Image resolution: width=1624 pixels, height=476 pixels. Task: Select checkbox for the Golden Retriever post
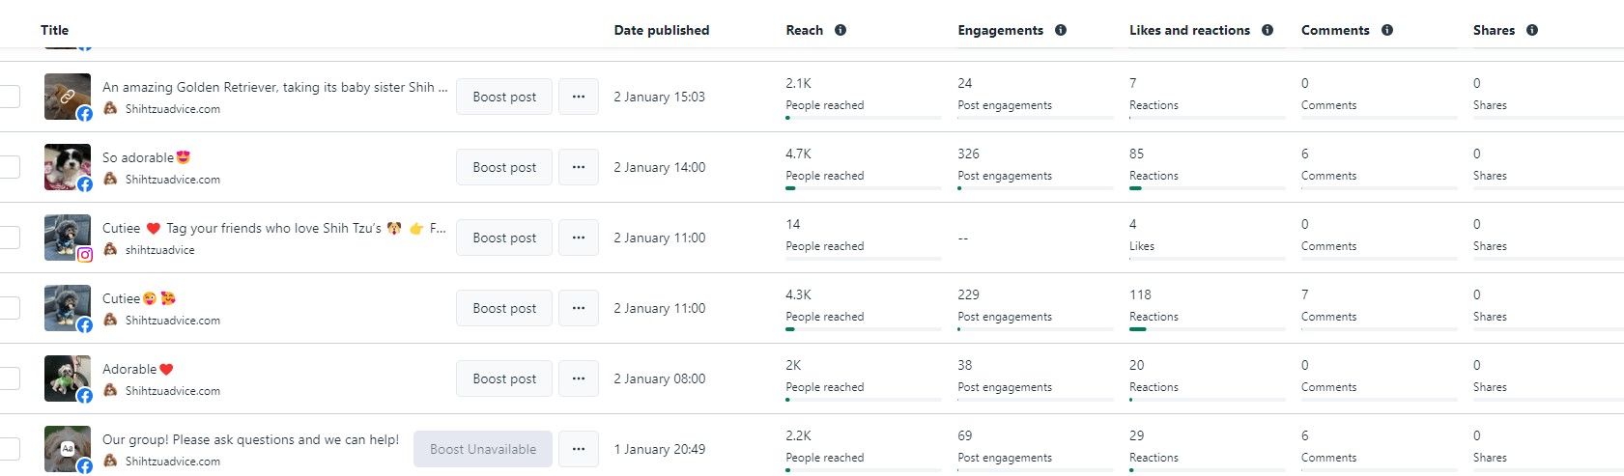click(10, 97)
